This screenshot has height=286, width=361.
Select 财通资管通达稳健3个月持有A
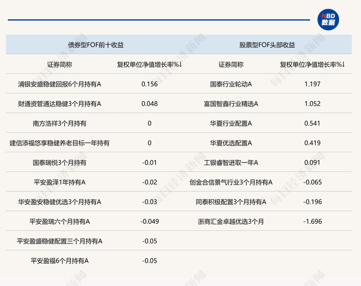point(60,104)
